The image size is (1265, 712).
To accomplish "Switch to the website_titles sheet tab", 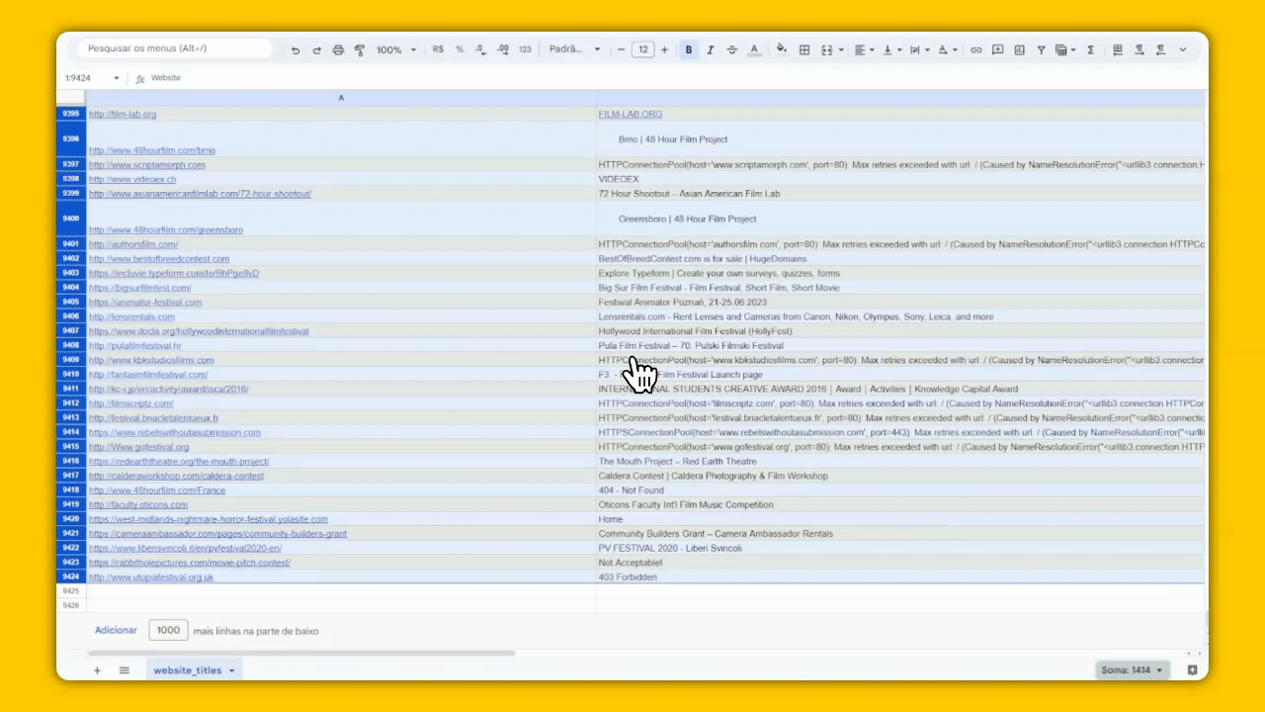I will click(188, 670).
